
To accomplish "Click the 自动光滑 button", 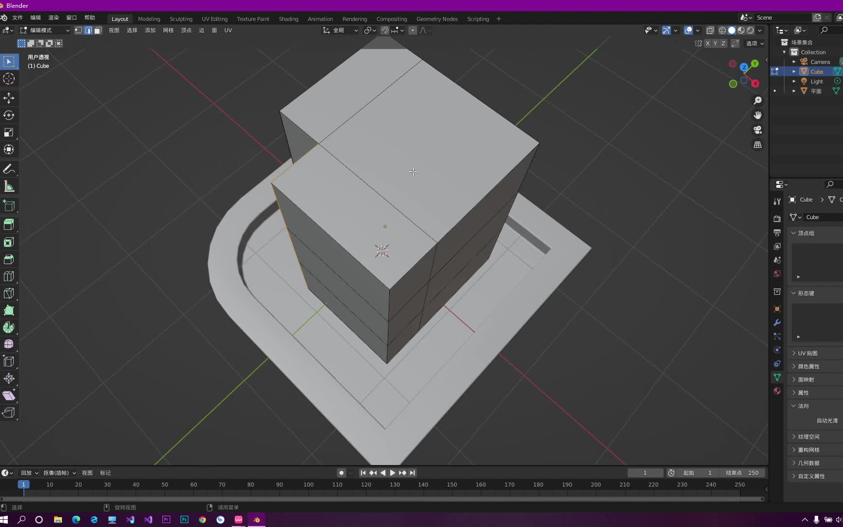I will tap(827, 420).
